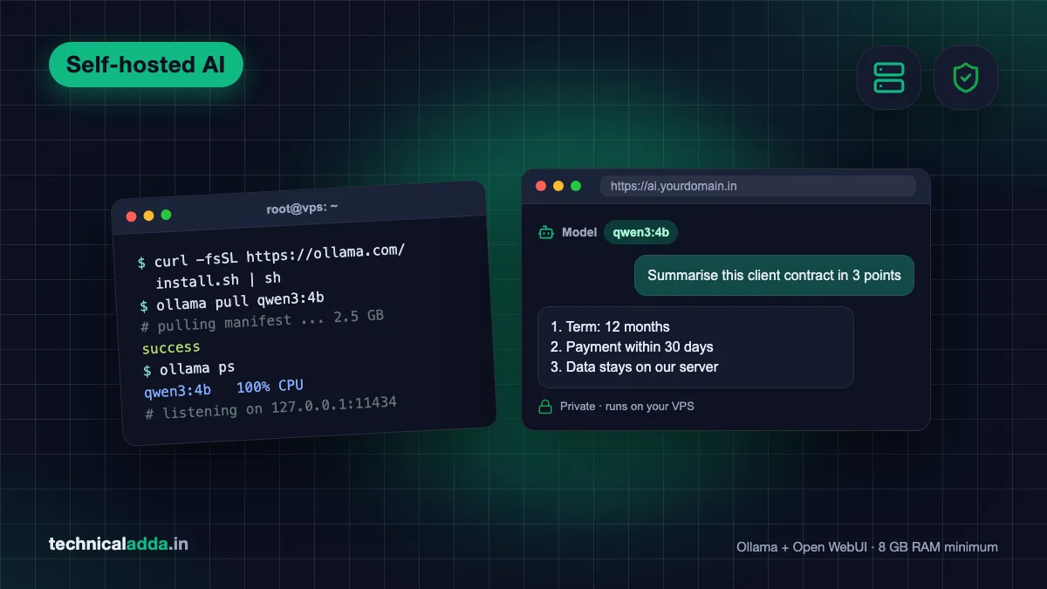Screen dimensions: 1047x589
Task: Click the curl -fsSL command line
Action: pos(271,257)
